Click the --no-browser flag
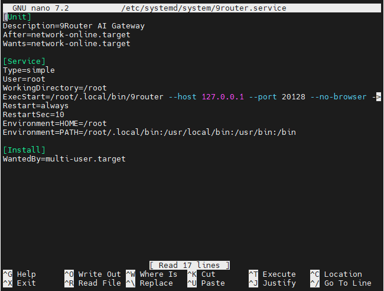 click(339, 97)
